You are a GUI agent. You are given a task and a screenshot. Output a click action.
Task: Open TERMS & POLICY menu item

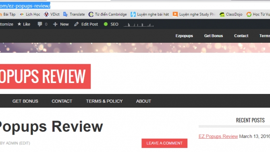[104, 101]
